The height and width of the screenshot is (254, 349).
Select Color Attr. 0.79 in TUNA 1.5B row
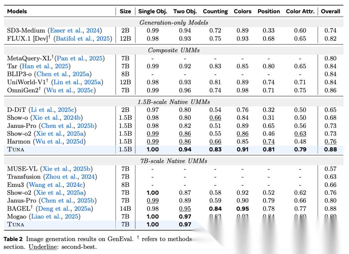click(x=300, y=149)
